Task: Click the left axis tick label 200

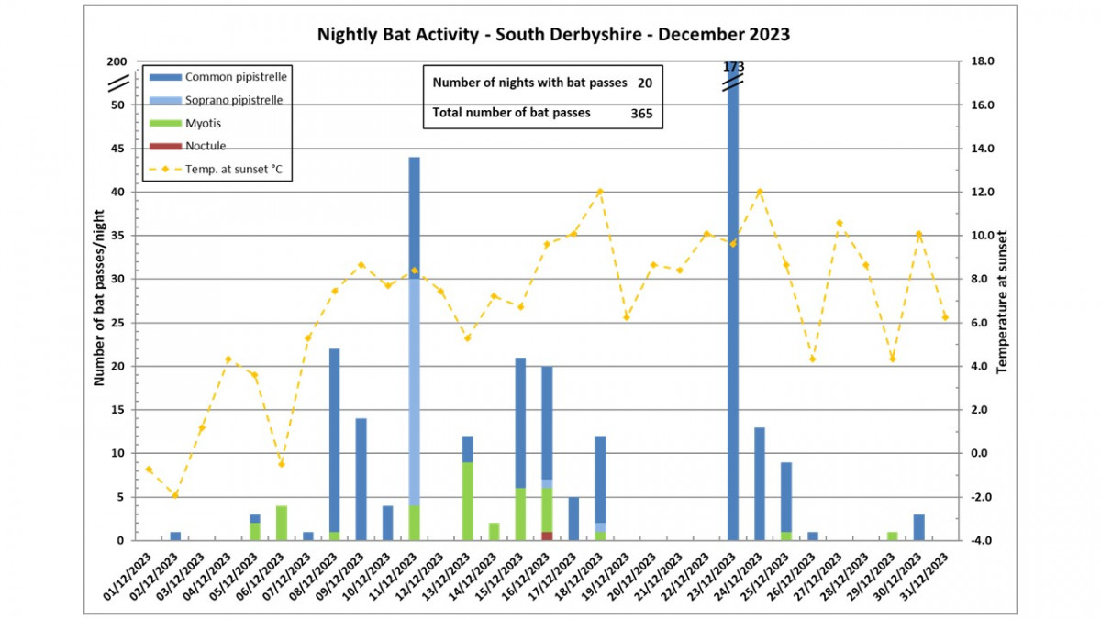Action: pos(117,61)
